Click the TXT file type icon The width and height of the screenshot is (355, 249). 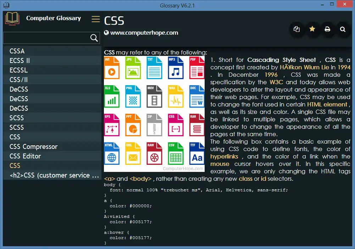click(154, 68)
